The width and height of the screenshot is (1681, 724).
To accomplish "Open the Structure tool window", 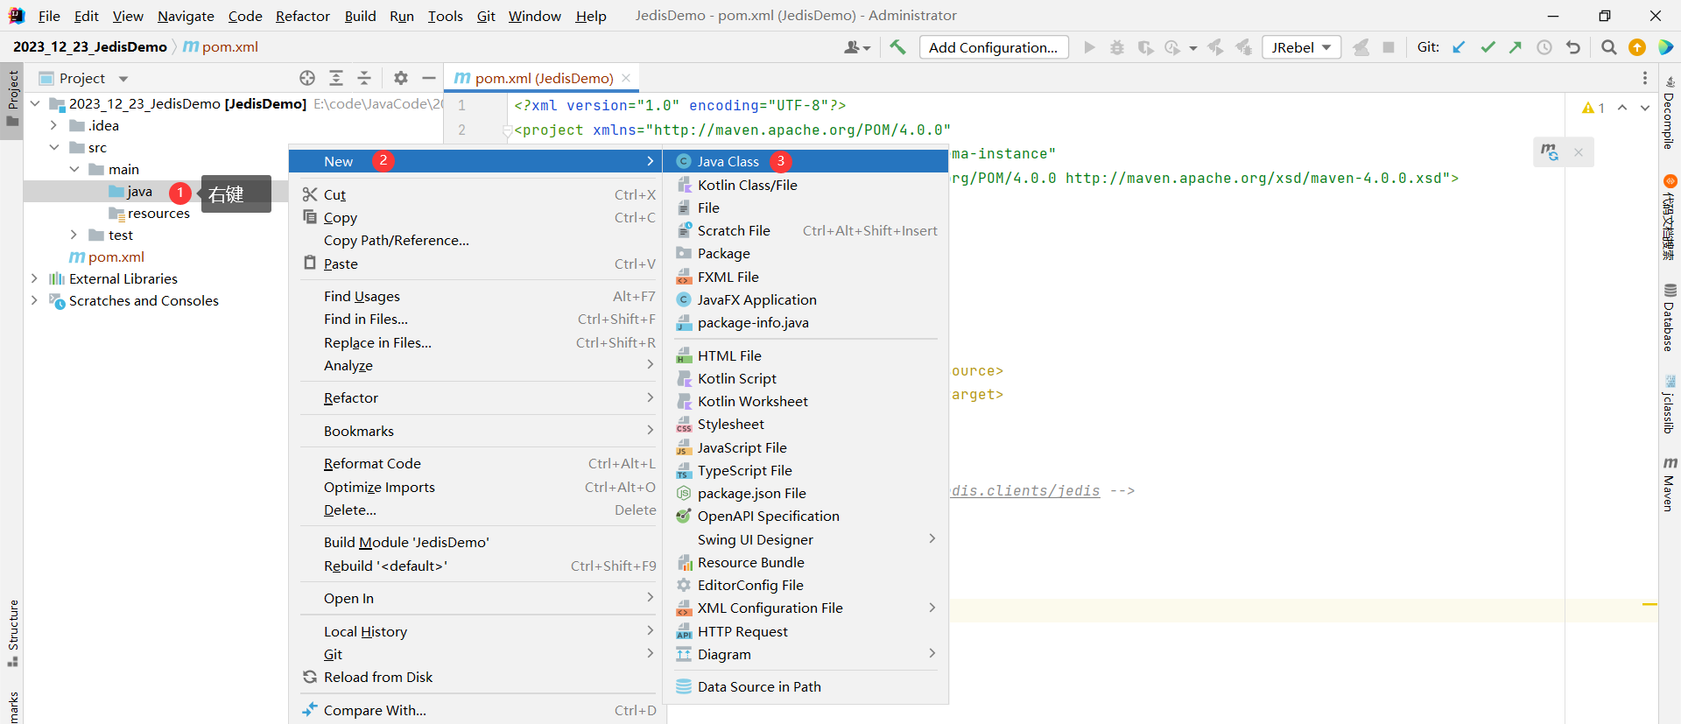I will (12, 633).
